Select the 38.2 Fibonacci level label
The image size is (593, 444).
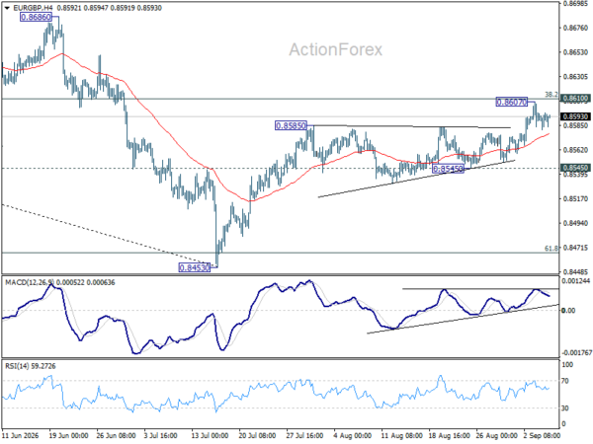551,95
